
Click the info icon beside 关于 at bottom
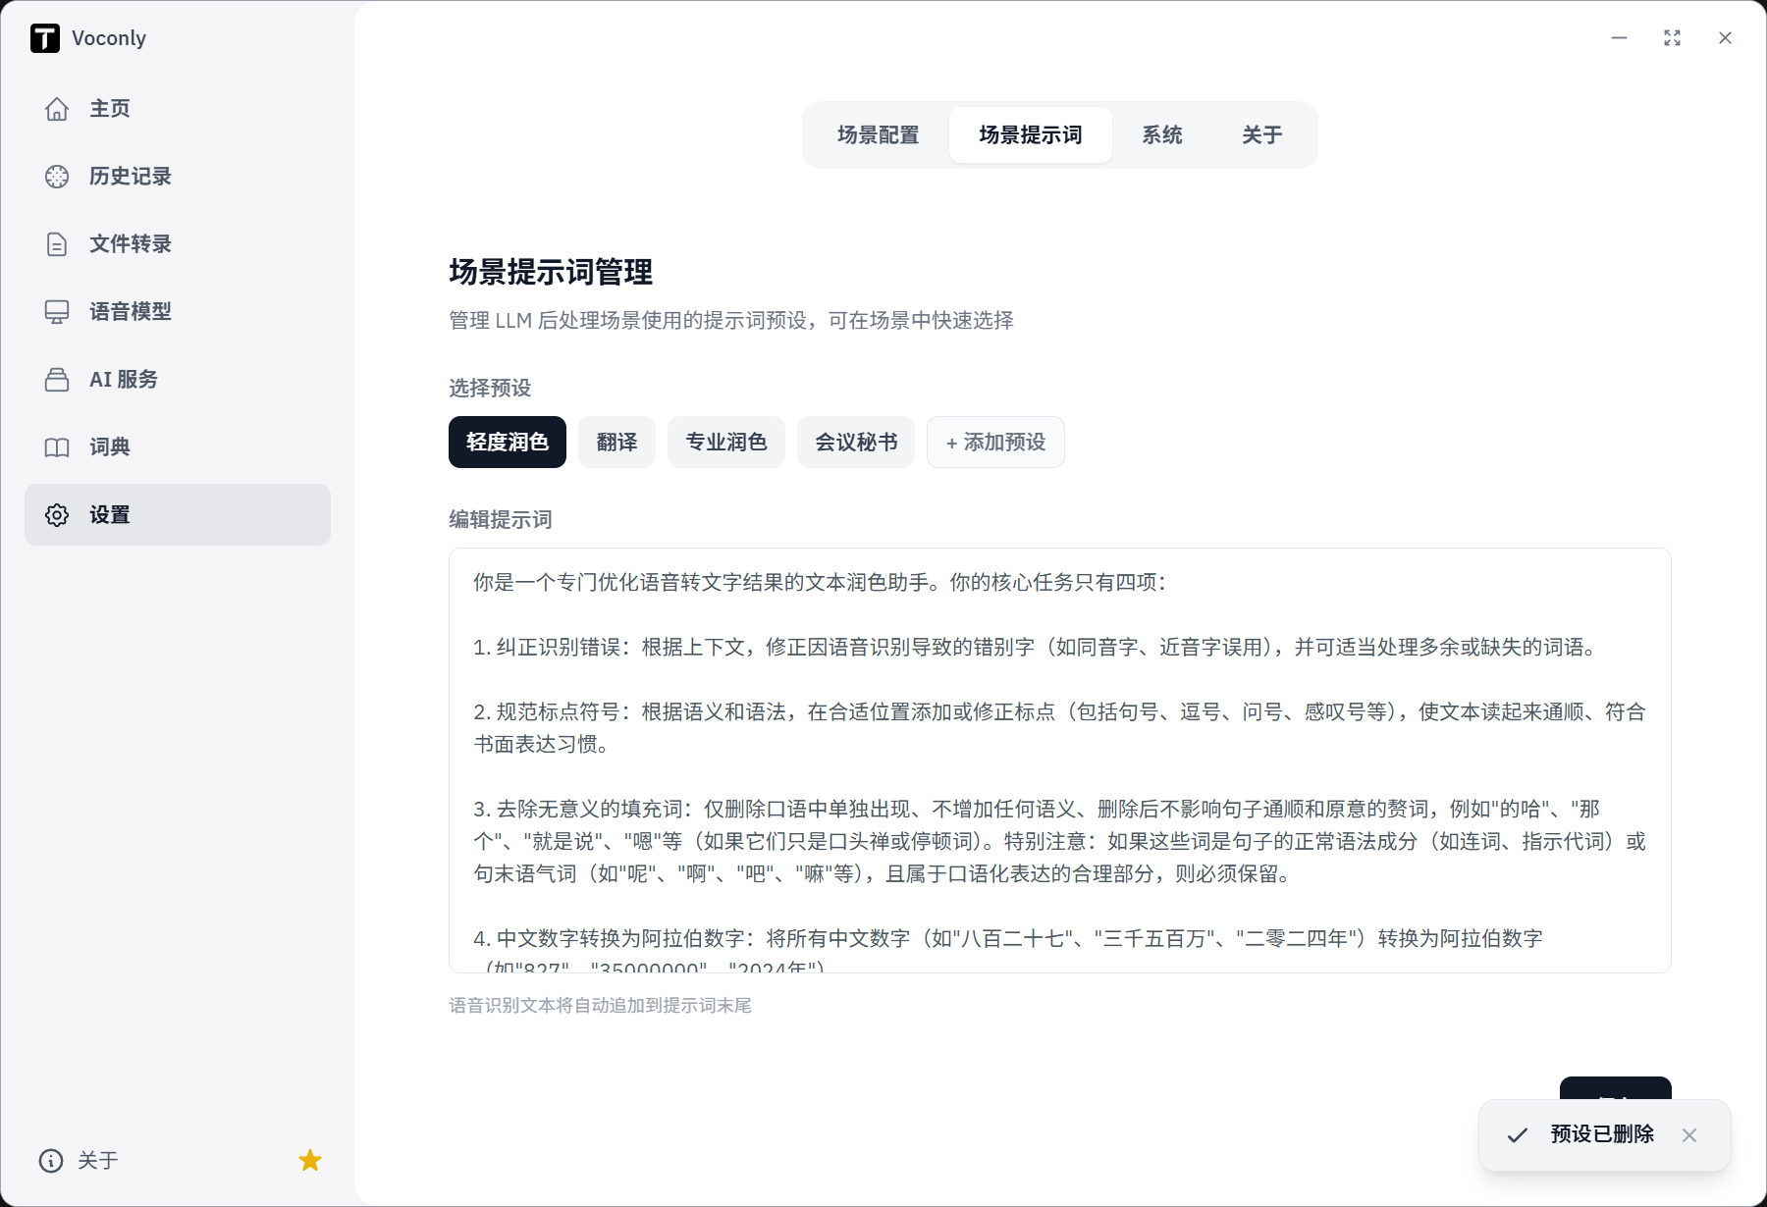(x=51, y=1161)
